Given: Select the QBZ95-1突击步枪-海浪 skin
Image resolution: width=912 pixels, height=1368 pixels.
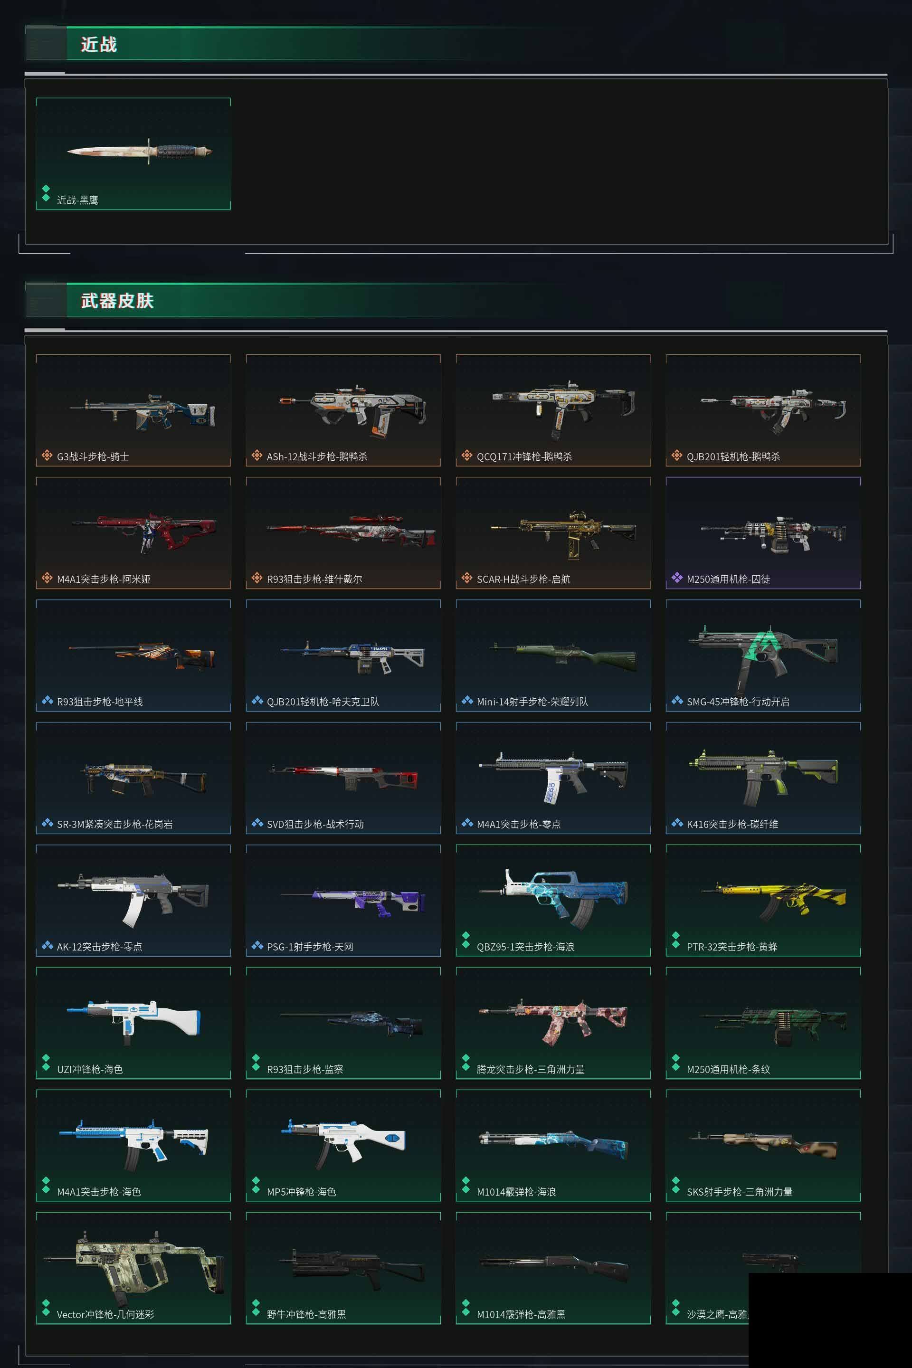Looking at the screenshot, I should 553,901.
